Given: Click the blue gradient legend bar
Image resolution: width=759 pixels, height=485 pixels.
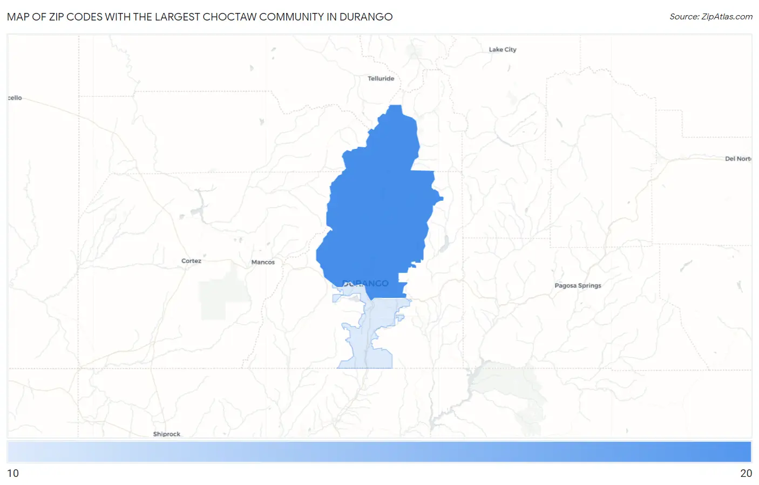Looking at the screenshot, I should point(380,452).
